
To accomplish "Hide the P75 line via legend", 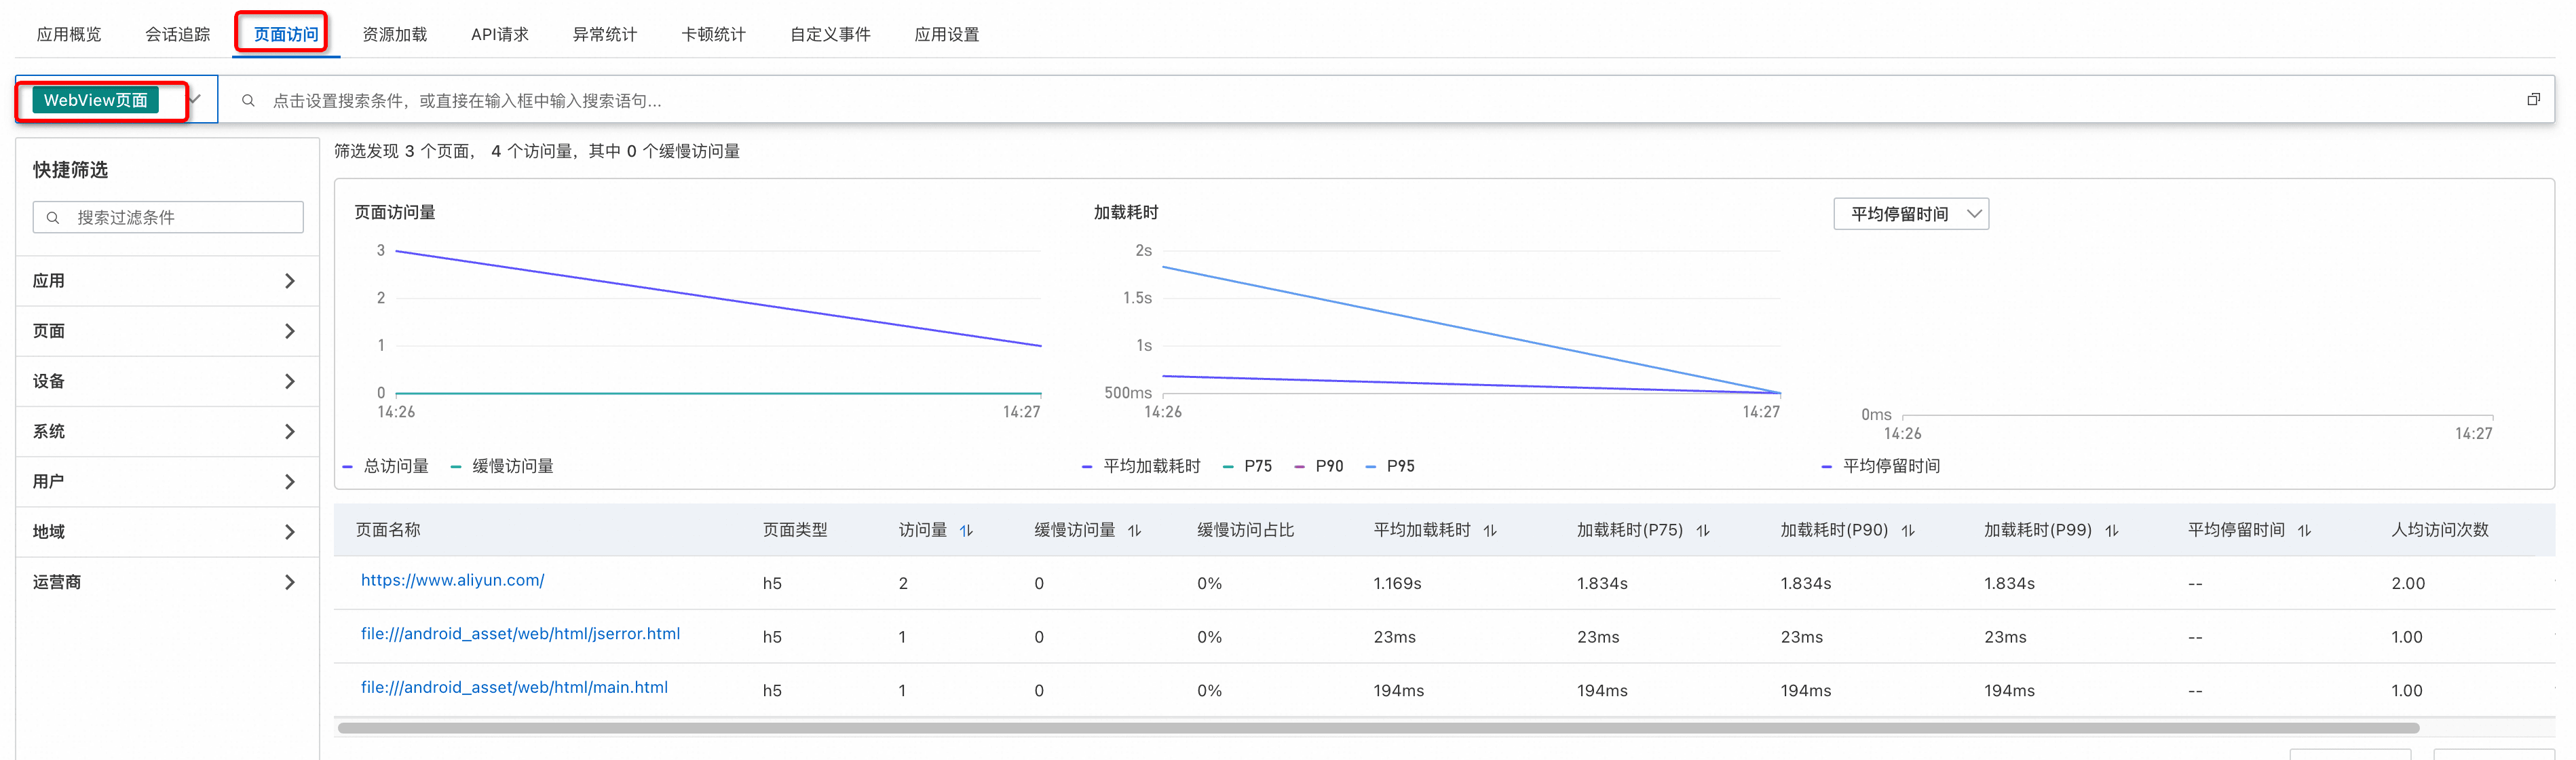I will (x=1257, y=466).
